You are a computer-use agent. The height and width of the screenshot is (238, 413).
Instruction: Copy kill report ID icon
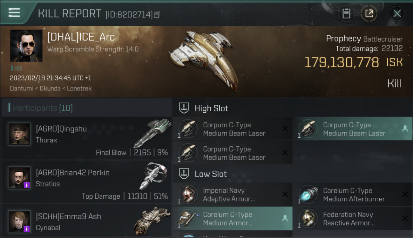157,14
